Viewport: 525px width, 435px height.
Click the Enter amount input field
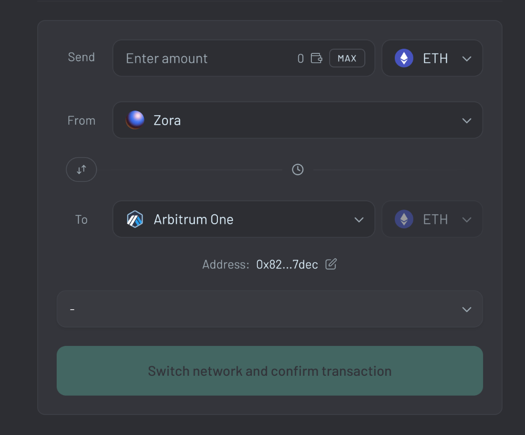[184, 58]
